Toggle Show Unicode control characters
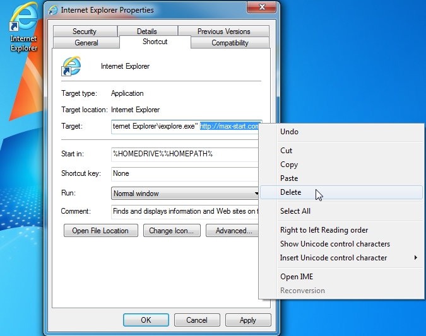Viewport: 426px width, 336px height. tap(341, 244)
